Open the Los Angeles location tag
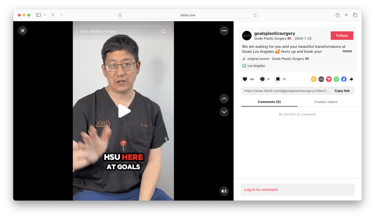 [x=254, y=66]
